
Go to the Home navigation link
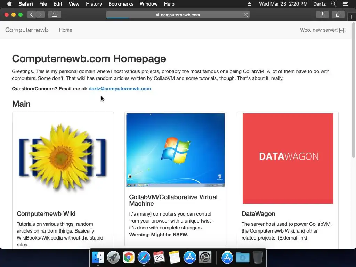point(66,30)
